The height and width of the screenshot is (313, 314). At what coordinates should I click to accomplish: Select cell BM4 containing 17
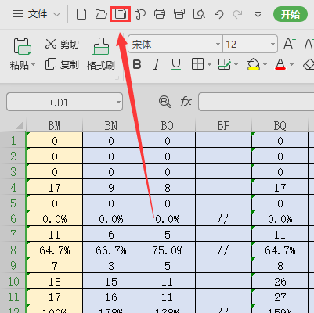pos(55,188)
